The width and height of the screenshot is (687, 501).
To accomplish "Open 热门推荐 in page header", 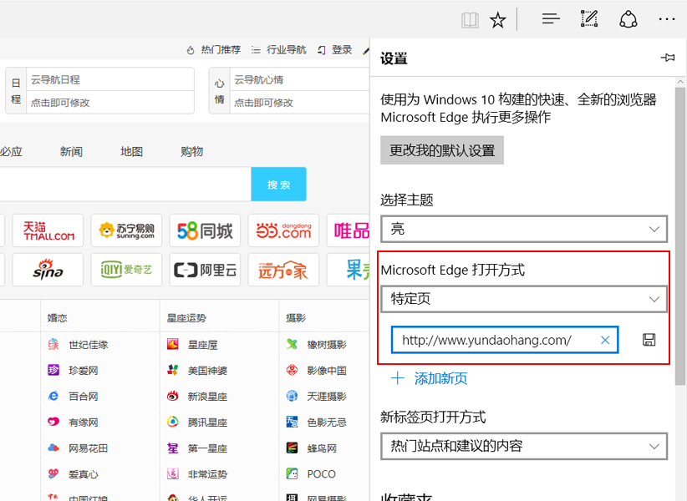I will [x=214, y=49].
